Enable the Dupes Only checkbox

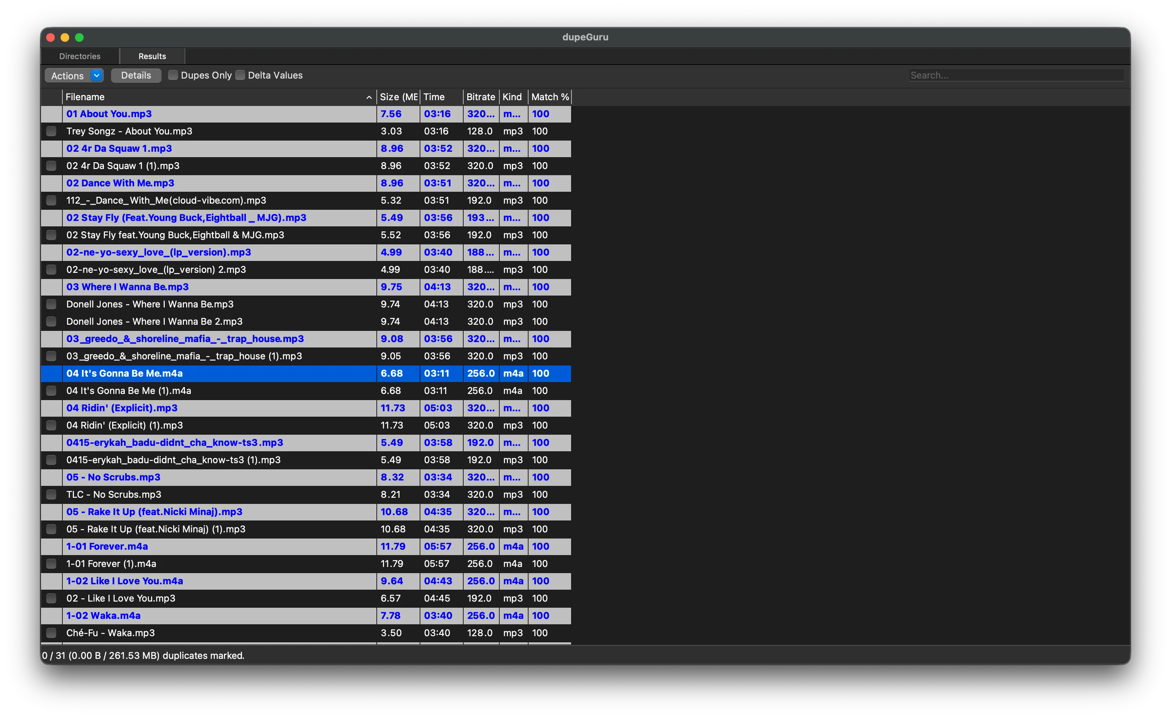coord(173,75)
